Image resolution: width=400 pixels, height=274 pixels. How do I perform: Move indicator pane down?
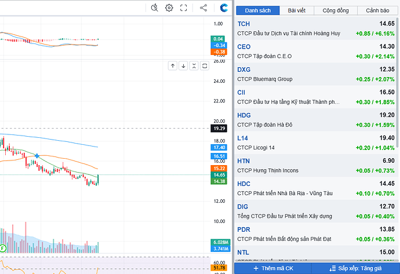pyautogui.click(x=183, y=66)
